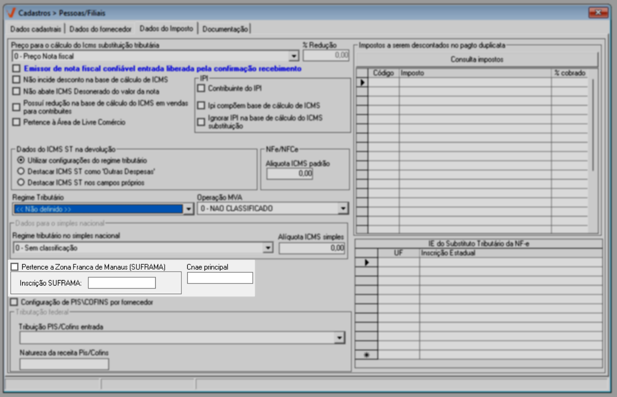Tick Pertence à Área de Livre Comércio

coord(17,122)
